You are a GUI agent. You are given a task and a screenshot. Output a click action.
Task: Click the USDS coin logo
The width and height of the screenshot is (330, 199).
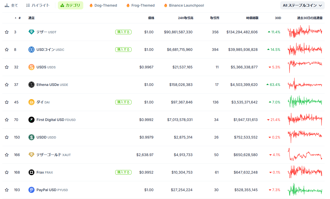31,67
